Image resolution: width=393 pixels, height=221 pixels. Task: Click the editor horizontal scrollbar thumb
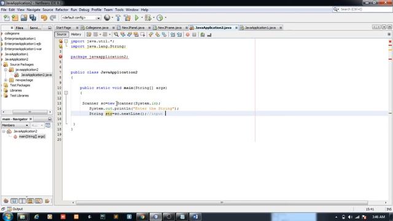(x=222, y=203)
